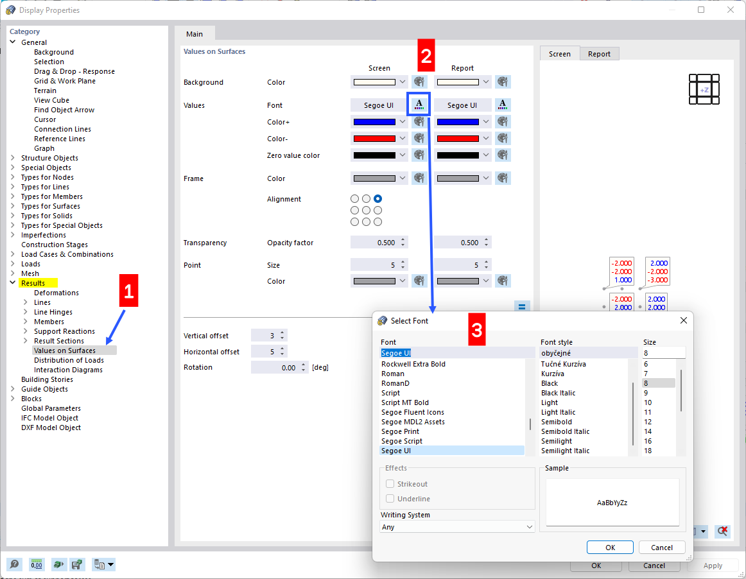Image resolution: width=746 pixels, height=579 pixels.
Task: Collapse the Results category in the tree
Action: click(x=12, y=282)
